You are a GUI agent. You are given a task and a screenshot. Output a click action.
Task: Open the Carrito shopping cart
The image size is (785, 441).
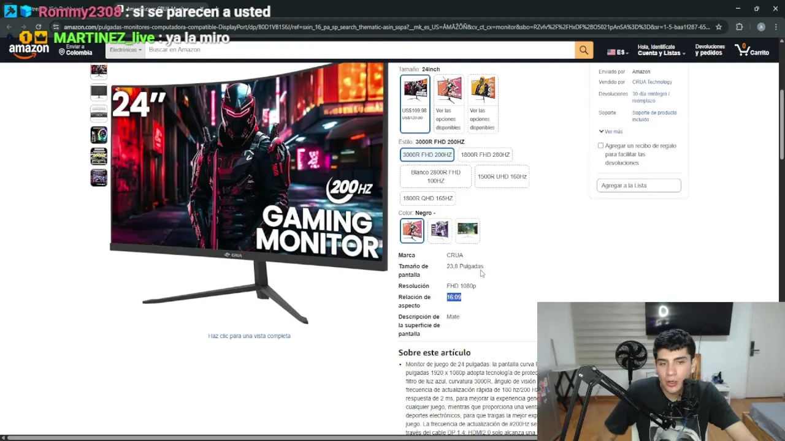(x=752, y=50)
